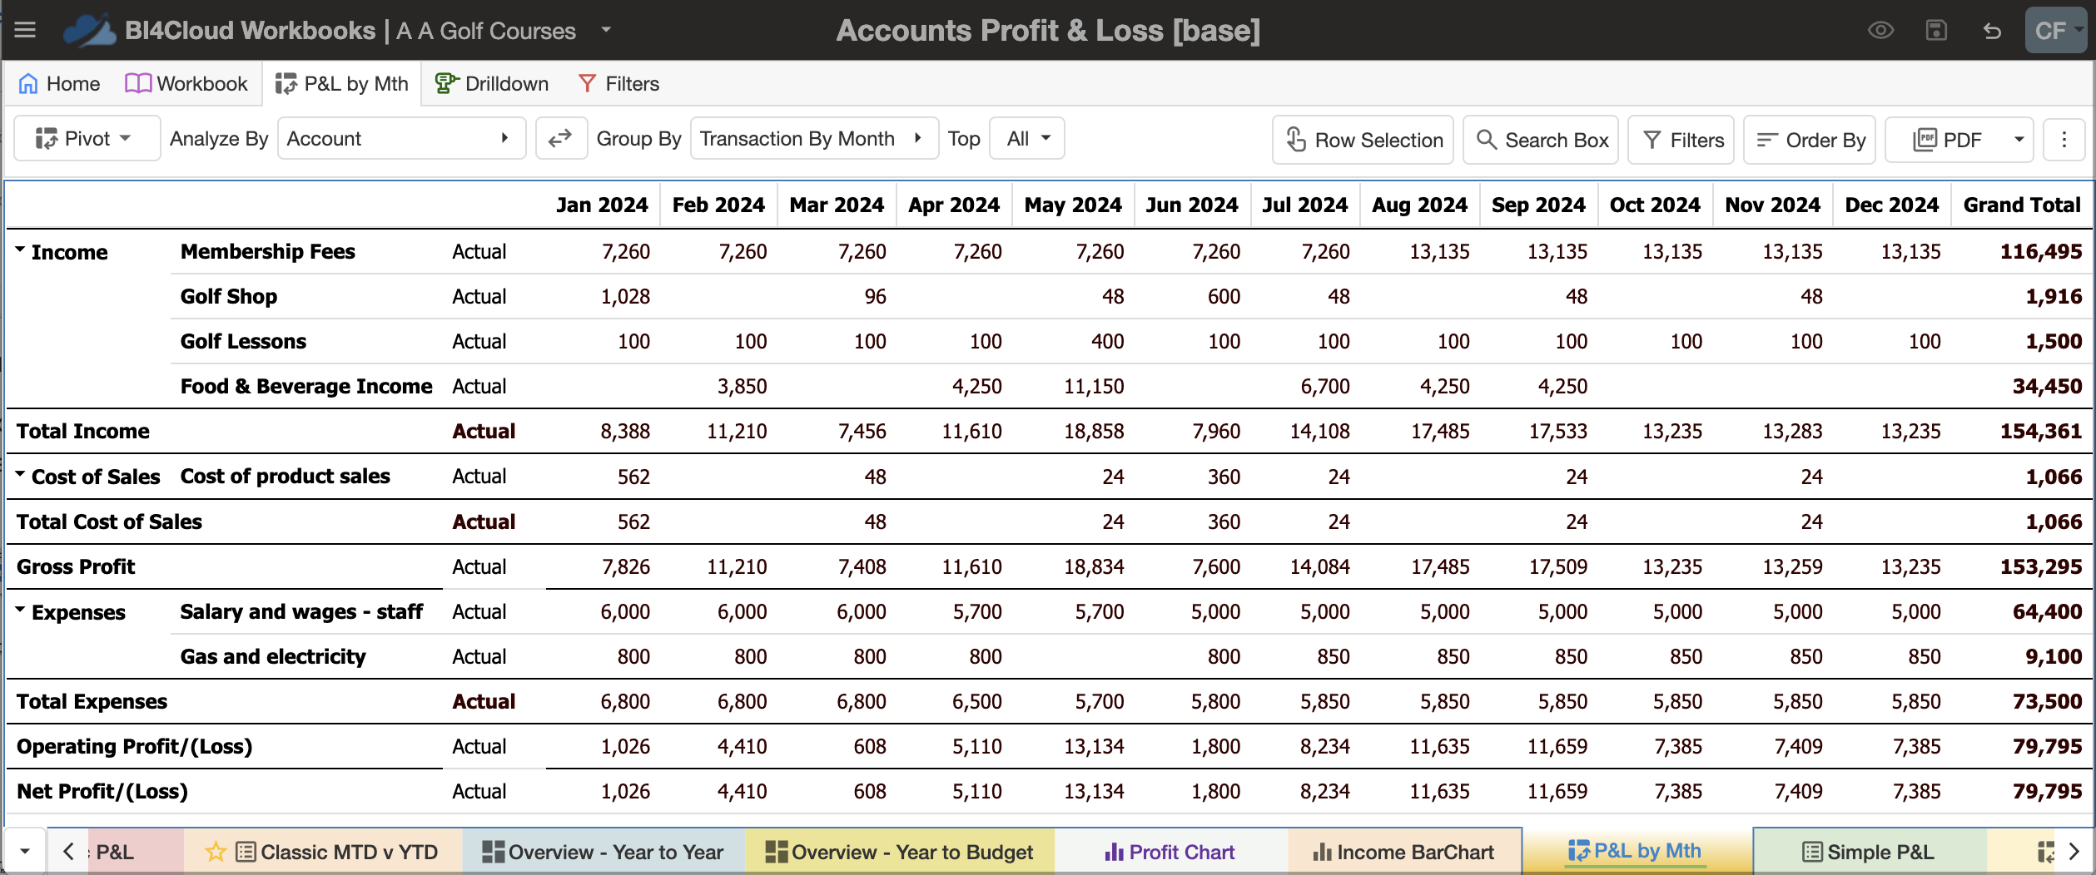
Task: Export to PDF
Action: (x=1946, y=140)
